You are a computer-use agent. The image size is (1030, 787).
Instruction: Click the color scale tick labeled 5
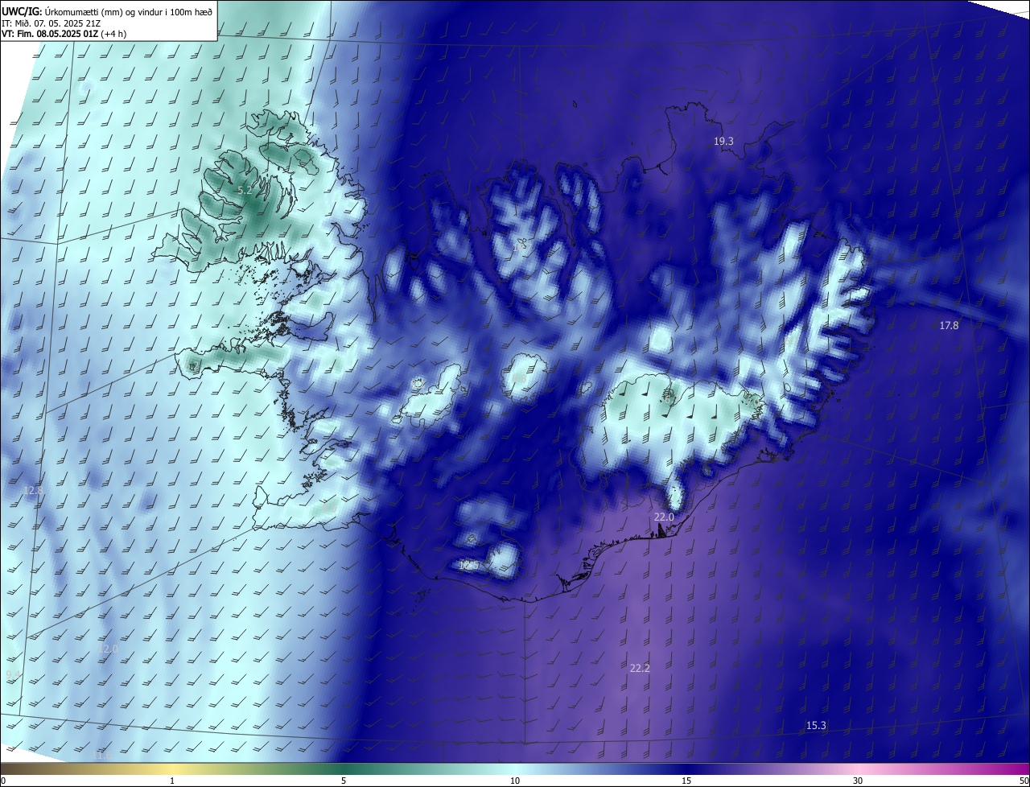tap(344, 781)
